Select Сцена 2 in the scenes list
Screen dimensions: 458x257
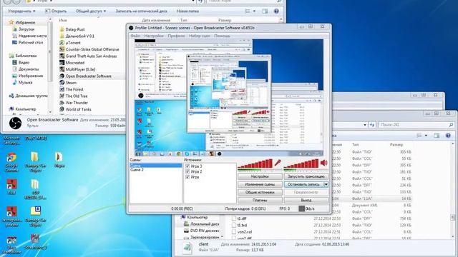coord(137,170)
